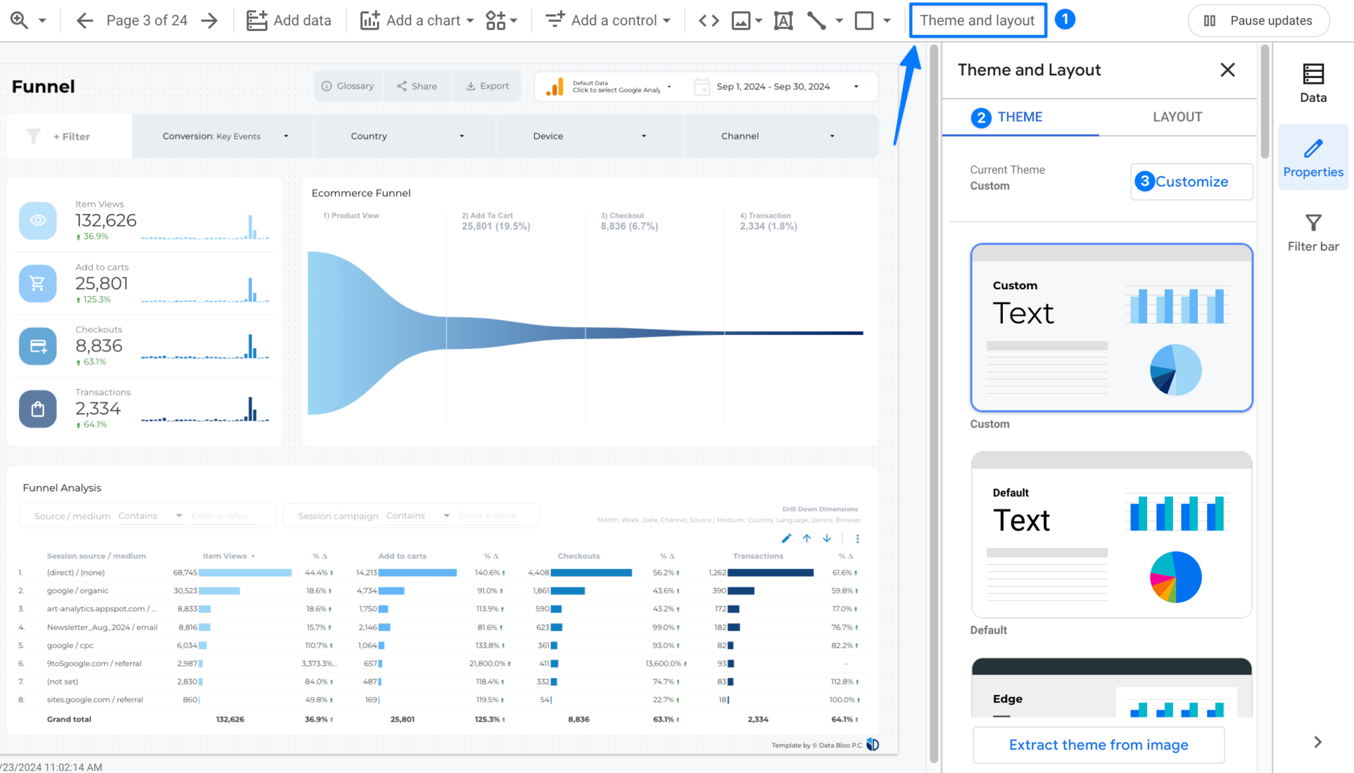This screenshot has height=773, width=1354.
Task: Select the rectangle Shape tool
Action: coord(864,20)
